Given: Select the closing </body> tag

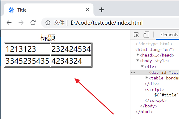Looking at the screenshot, I should tap(149, 106).
